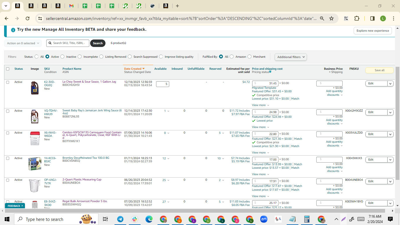Select the Fulfilled By Merchant radio
The image size is (400, 225).
(249, 57)
